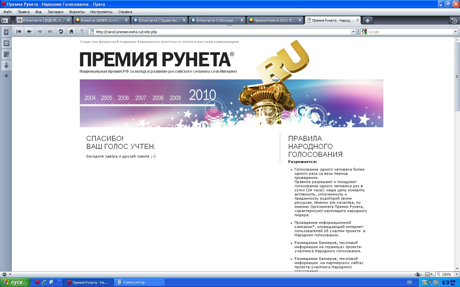Open the Справка menu
This screenshot has height=287, width=460.
coord(125,12)
